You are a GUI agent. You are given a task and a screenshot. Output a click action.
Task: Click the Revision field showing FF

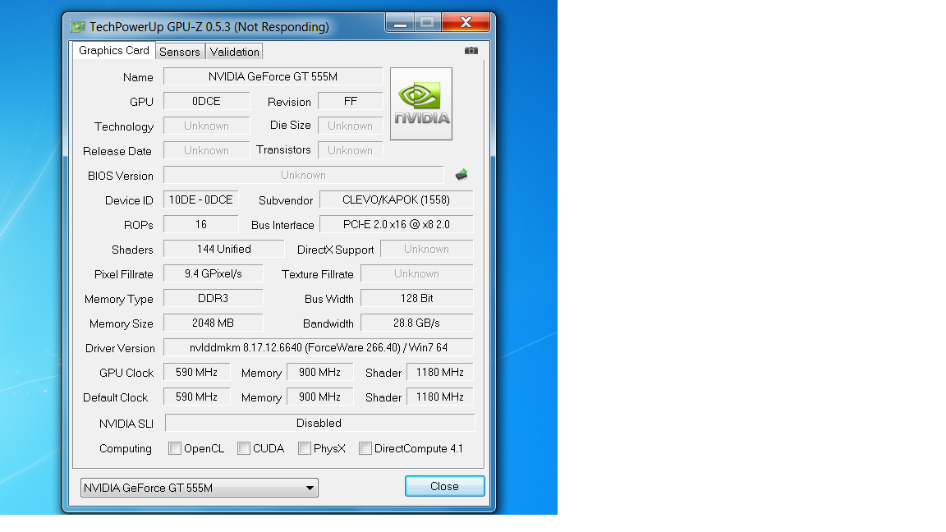351,101
